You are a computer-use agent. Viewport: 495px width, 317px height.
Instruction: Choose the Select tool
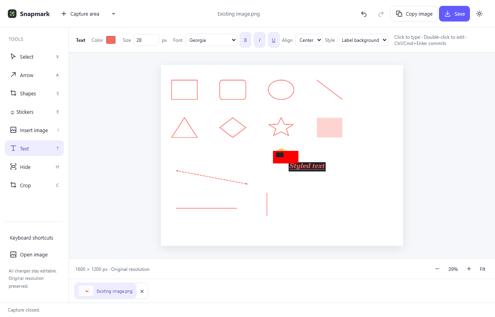34,57
